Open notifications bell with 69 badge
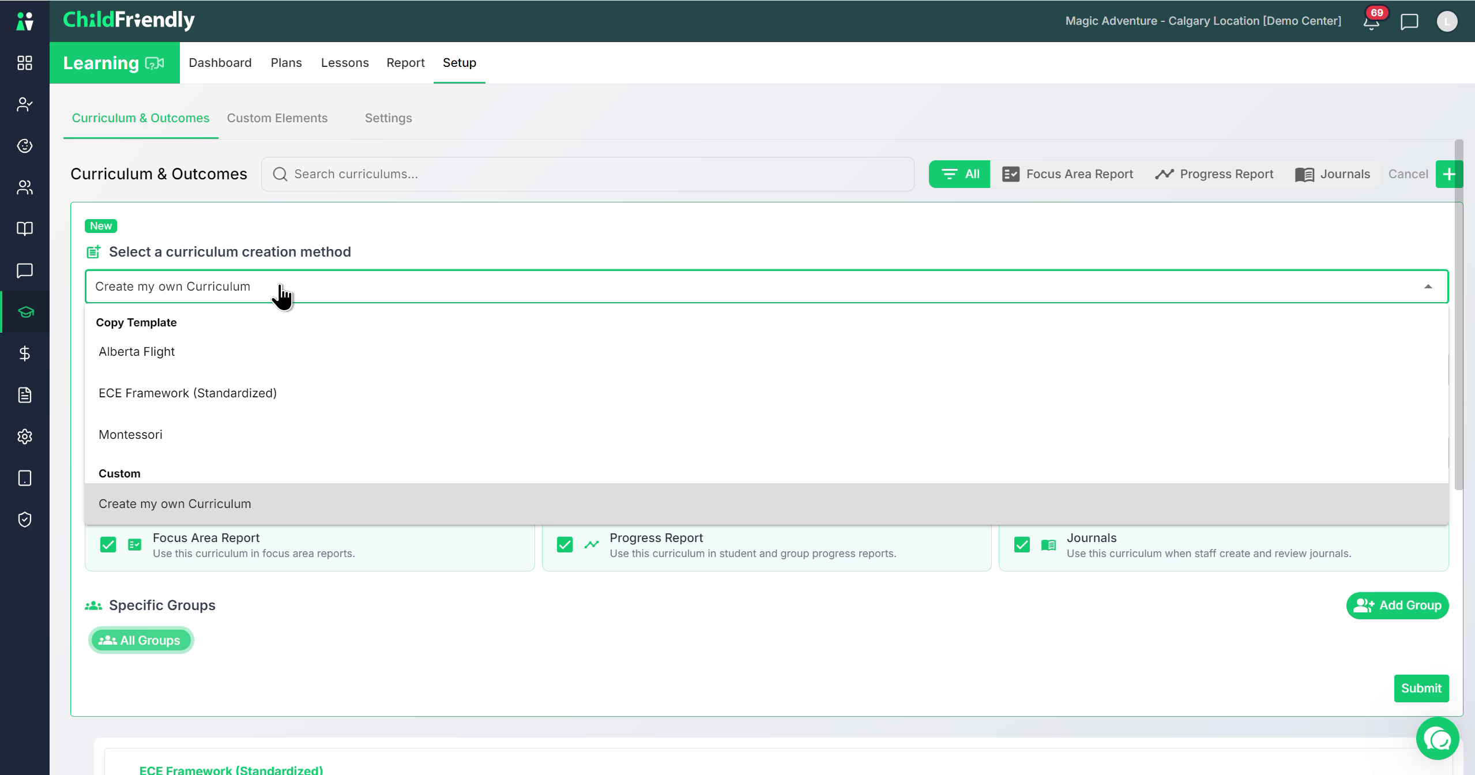 1372,21
